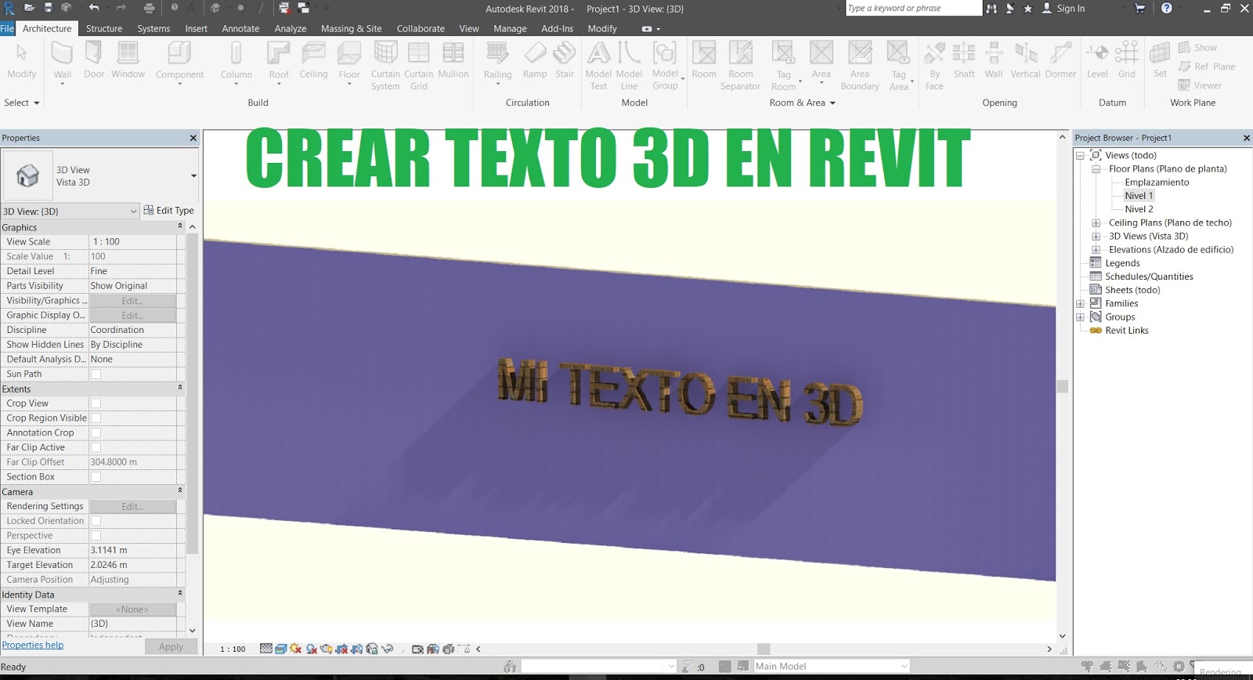Expand the Families tree node
Screen dimensions: 1253x680
[x=1081, y=304]
